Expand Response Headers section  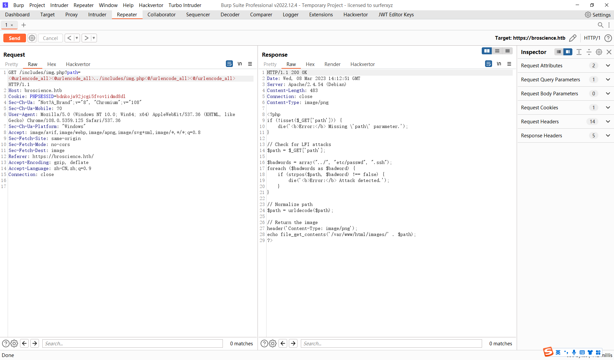coord(566,136)
